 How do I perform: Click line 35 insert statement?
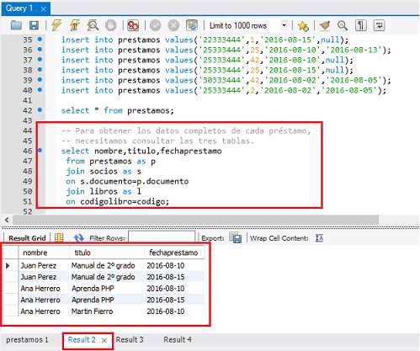205,40
